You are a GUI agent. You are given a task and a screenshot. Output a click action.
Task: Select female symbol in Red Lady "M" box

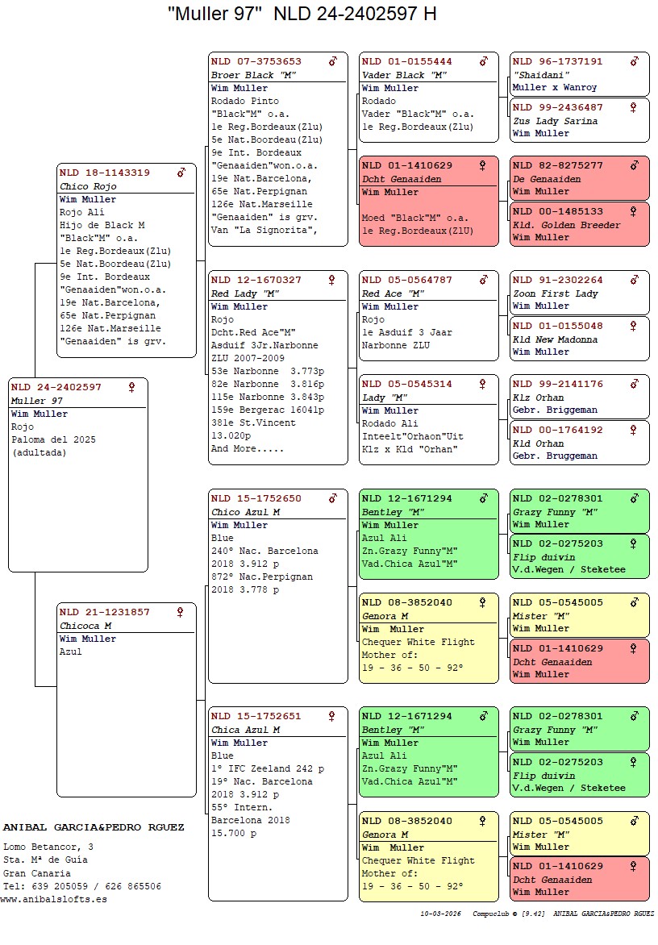point(332,280)
